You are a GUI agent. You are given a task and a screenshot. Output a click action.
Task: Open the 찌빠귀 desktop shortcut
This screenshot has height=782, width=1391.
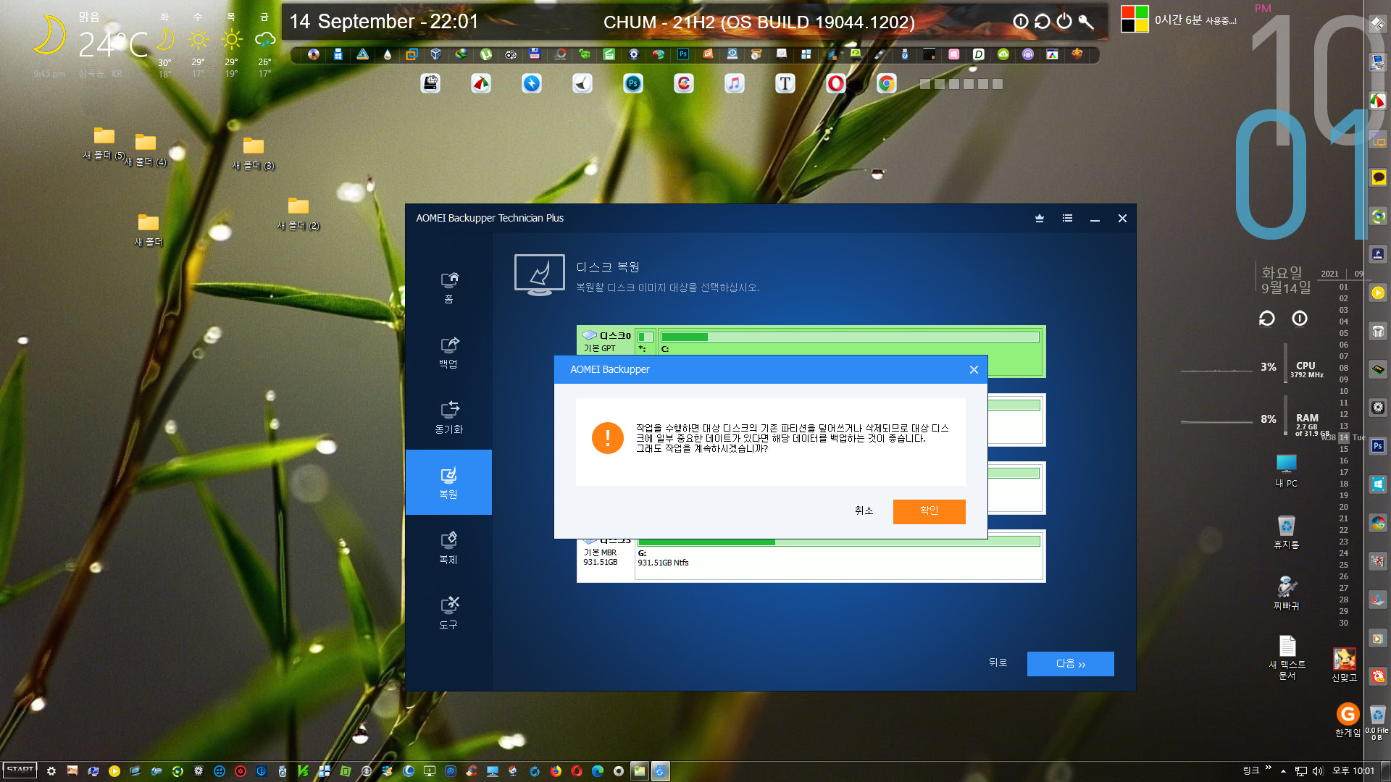[1286, 594]
